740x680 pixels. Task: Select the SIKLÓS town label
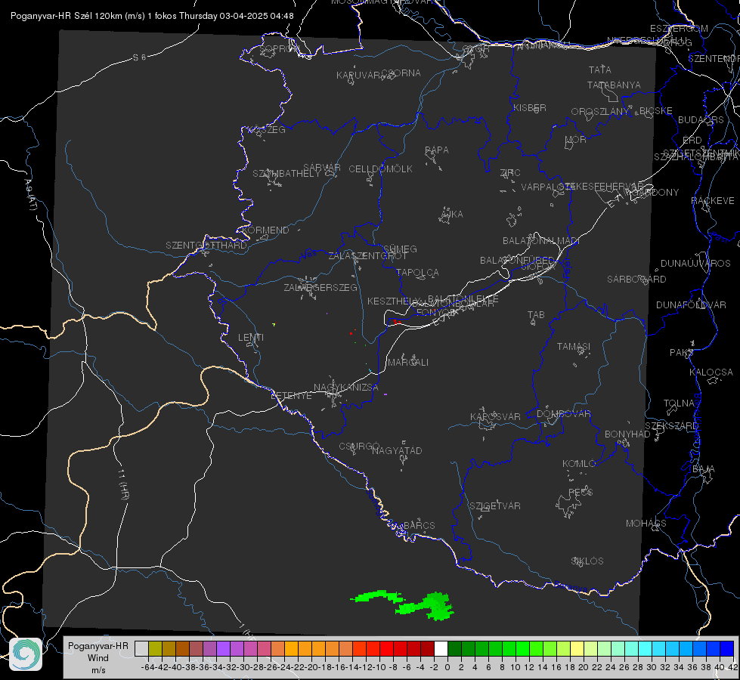(587, 561)
